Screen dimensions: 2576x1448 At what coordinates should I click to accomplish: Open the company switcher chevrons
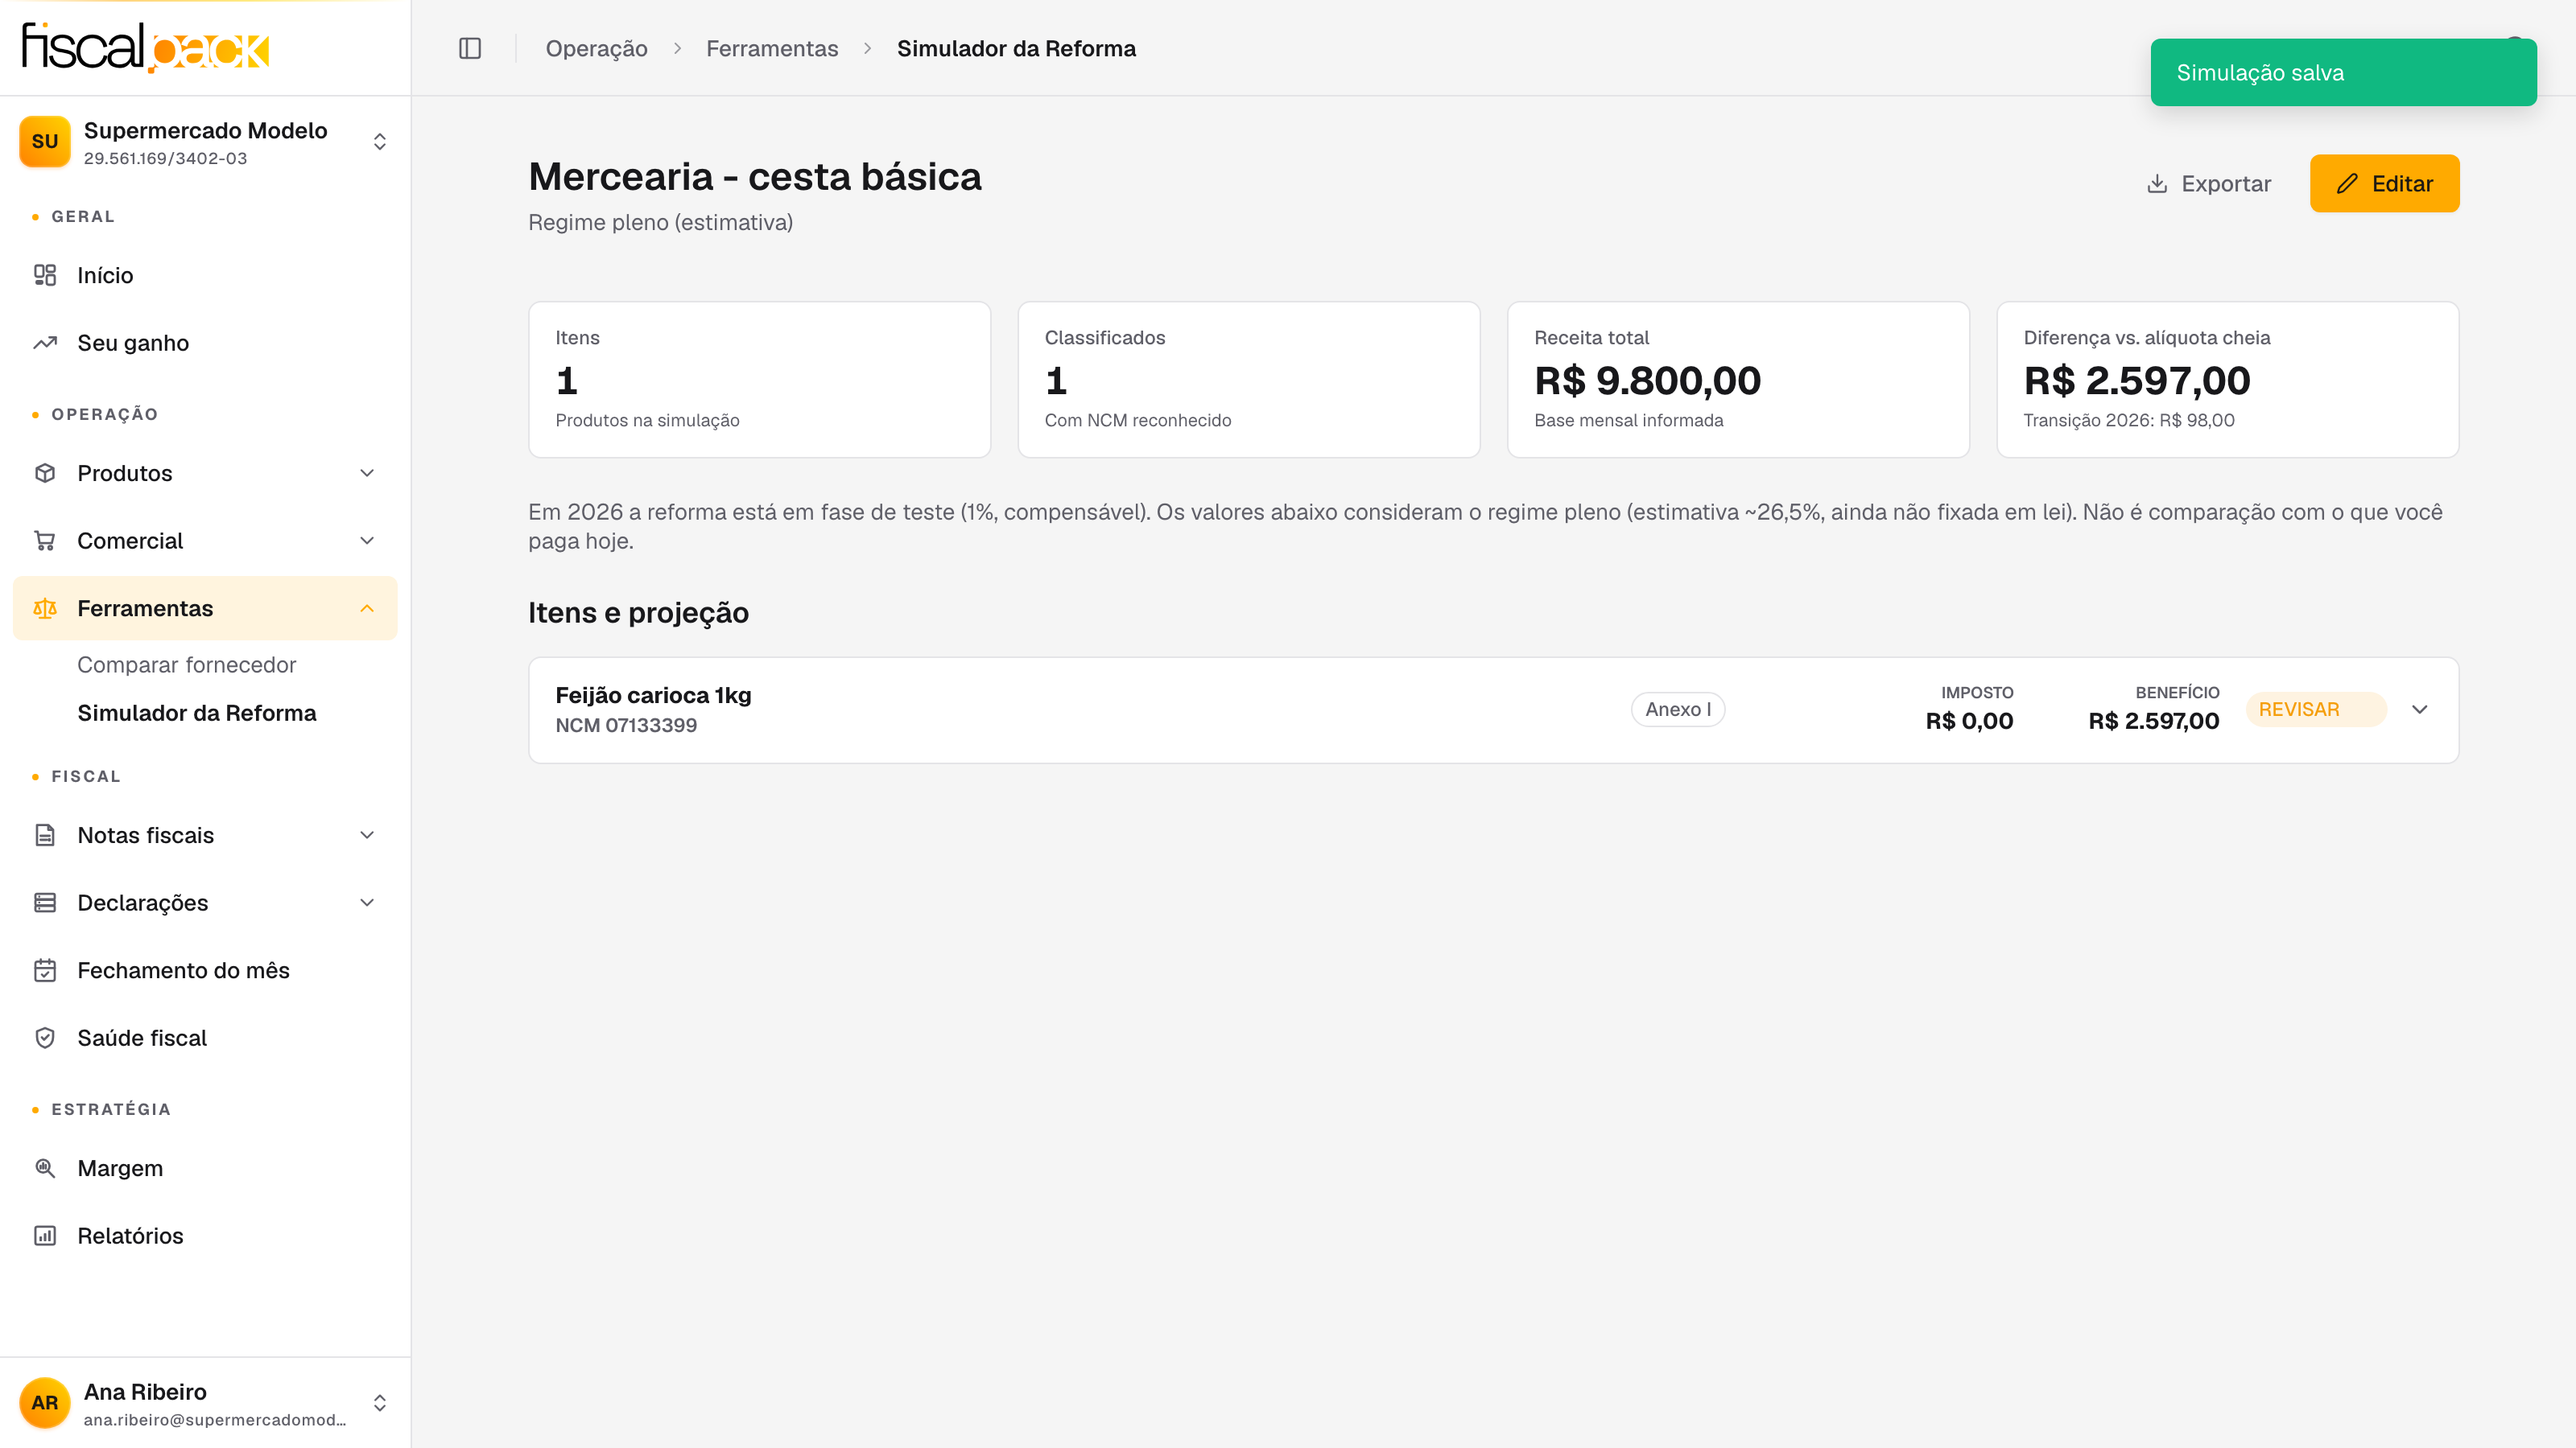point(380,142)
